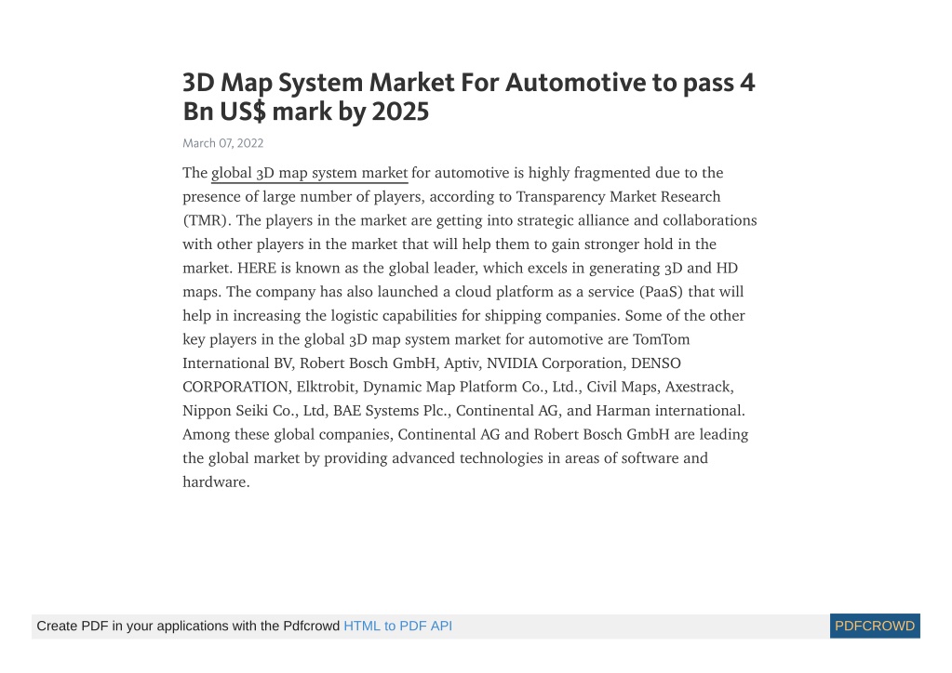Click the text 'Nippon Seiki Co., Ltd'
The width and height of the screenshot is (952, 673).
pos(254,411)
